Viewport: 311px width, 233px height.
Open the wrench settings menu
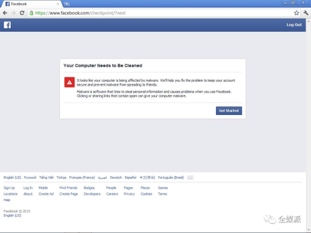point(306,13)
